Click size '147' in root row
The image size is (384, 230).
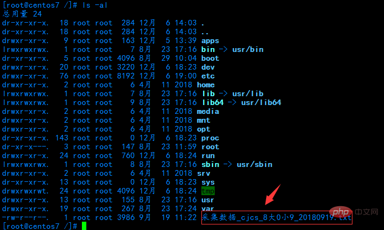point(128,147)
